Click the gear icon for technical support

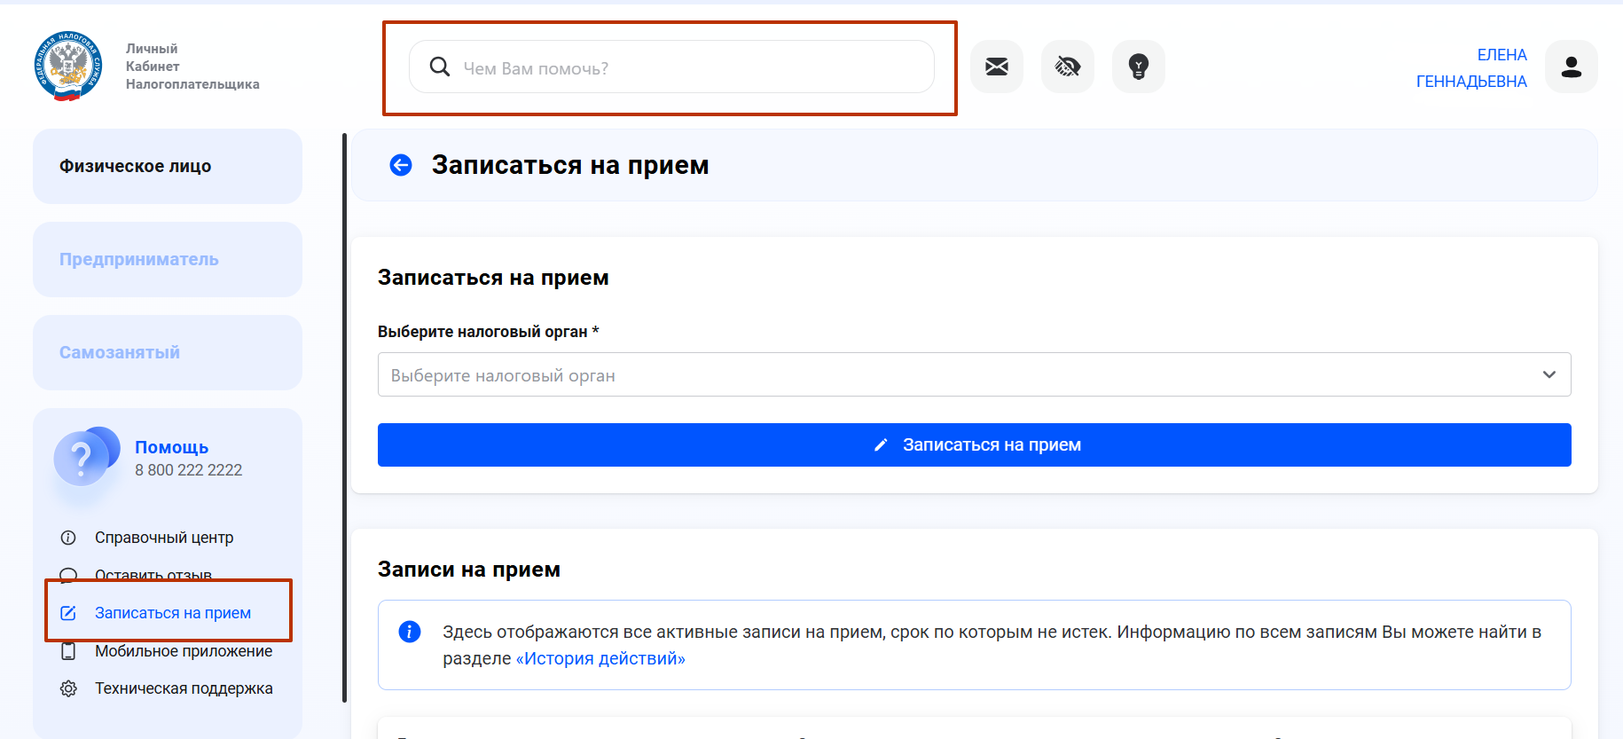(68, 688)
